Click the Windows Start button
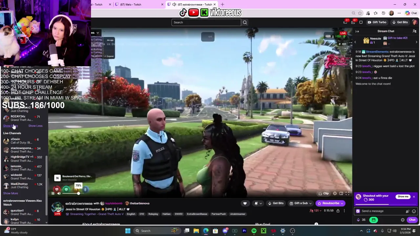 (128, 231)
